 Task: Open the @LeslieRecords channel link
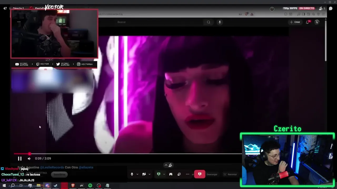click(52, 167)
